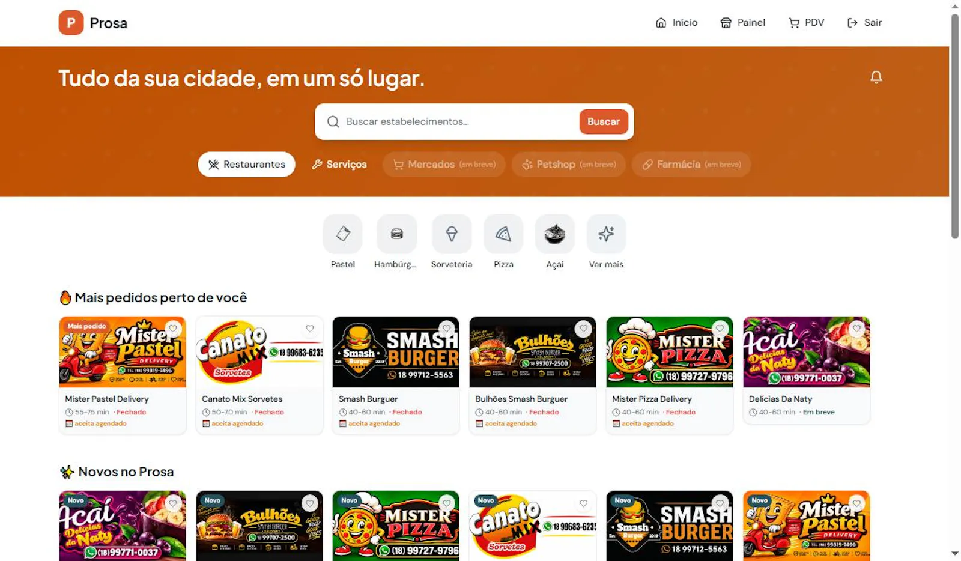Select the Açaí category icon
Screen dimensions: 961x561
click(x=554, y=234)
